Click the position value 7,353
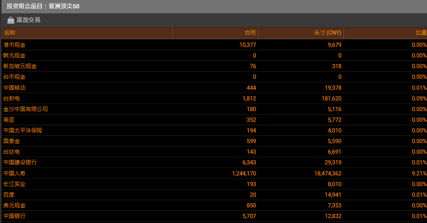The image size is (427, 223). point(335,205)
